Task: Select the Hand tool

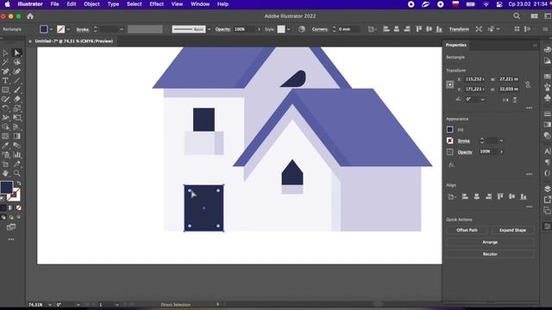Action: coord(5,173)
